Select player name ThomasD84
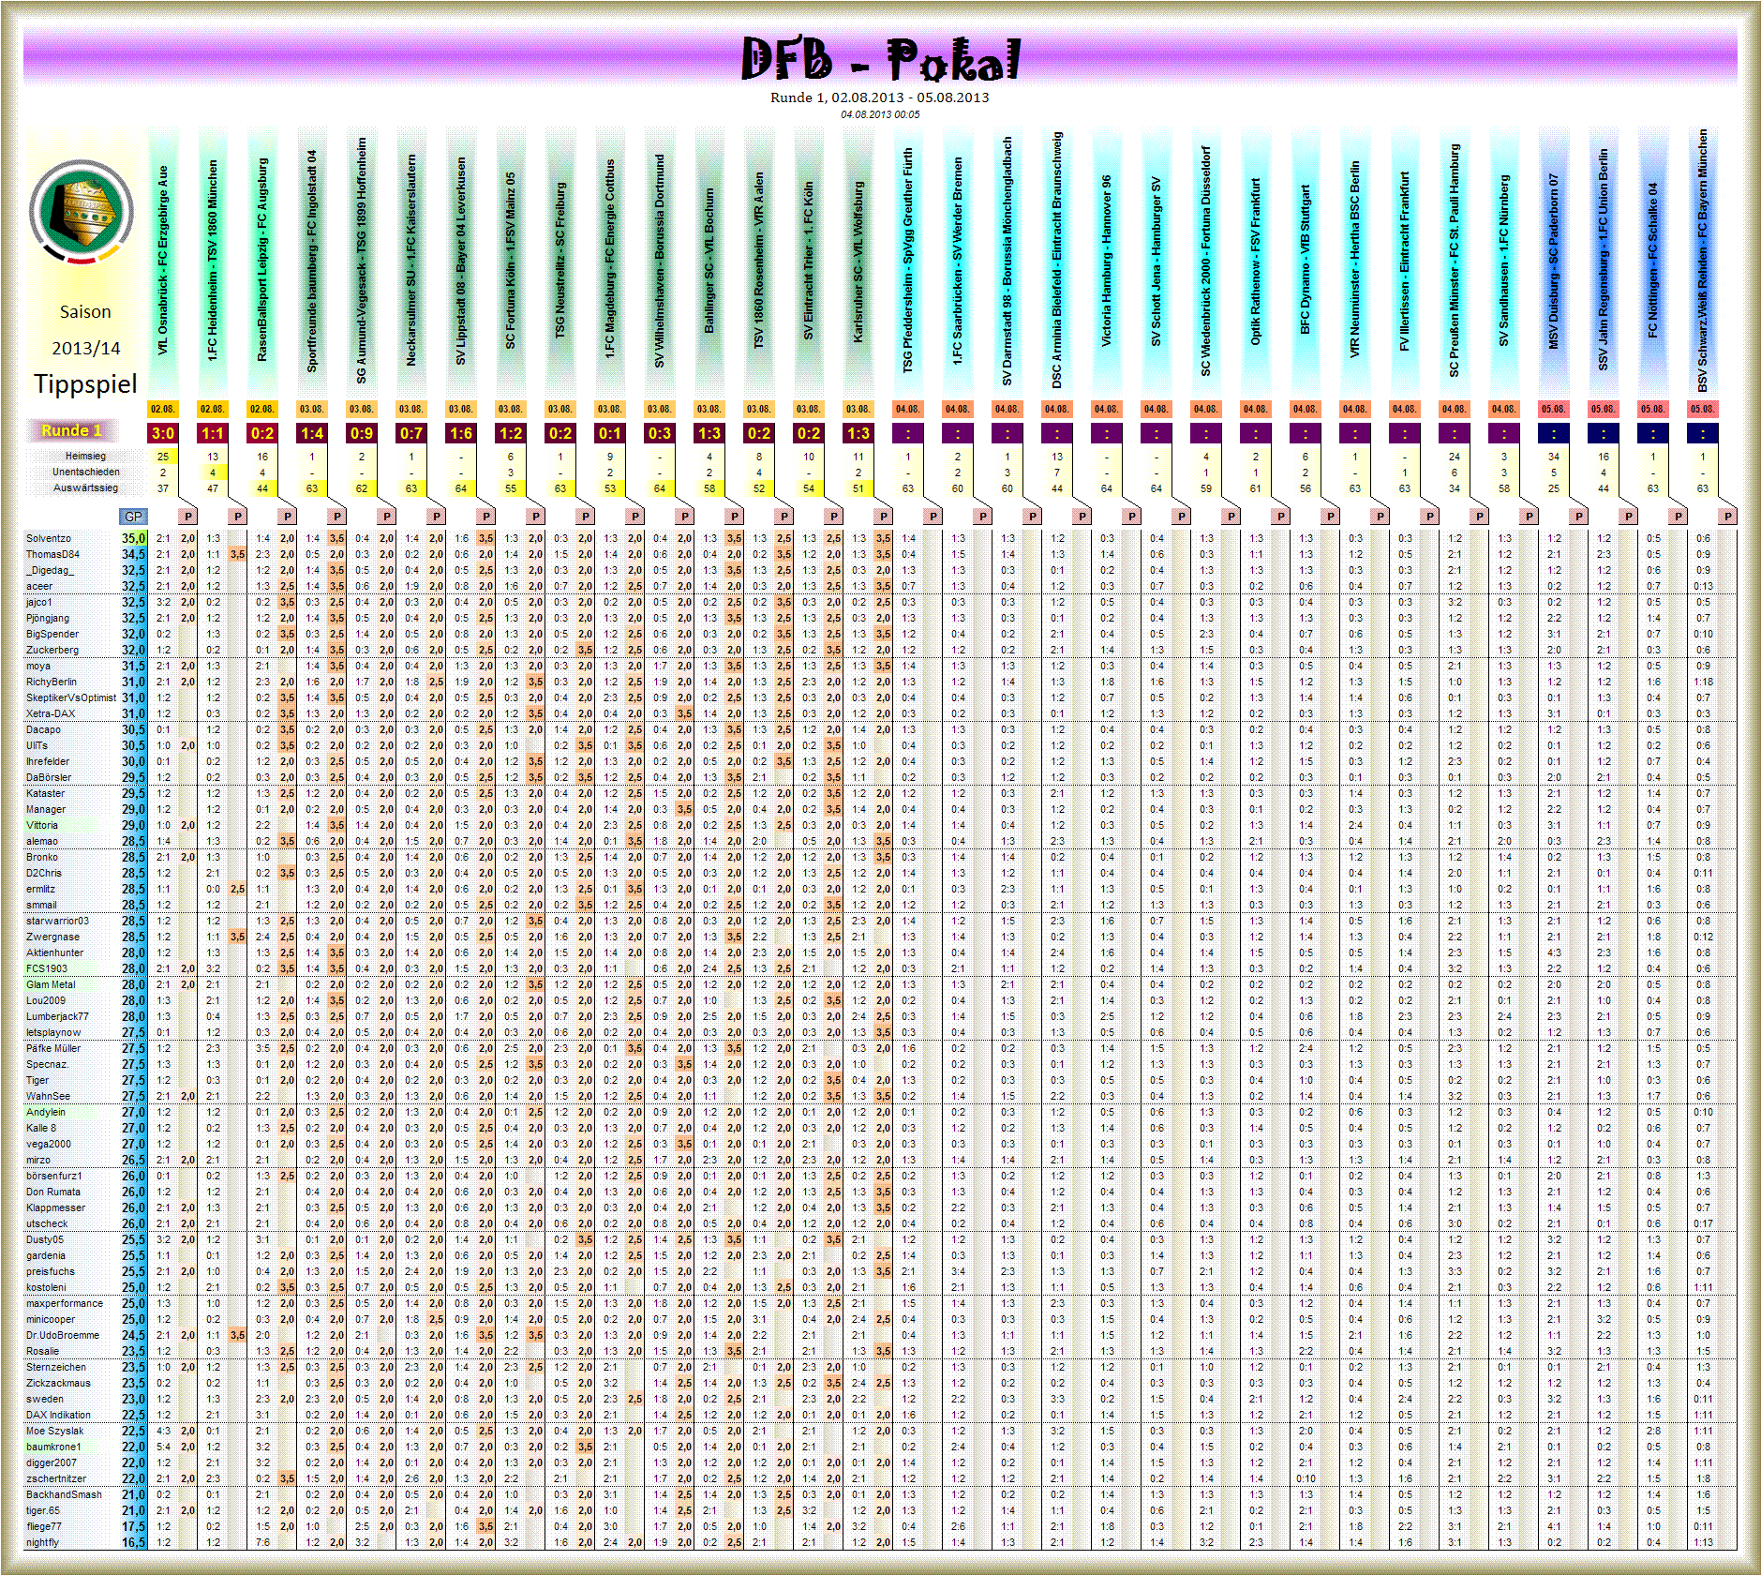The width and height of the screenshot is (1761, 1575). [x=52, y=555]
